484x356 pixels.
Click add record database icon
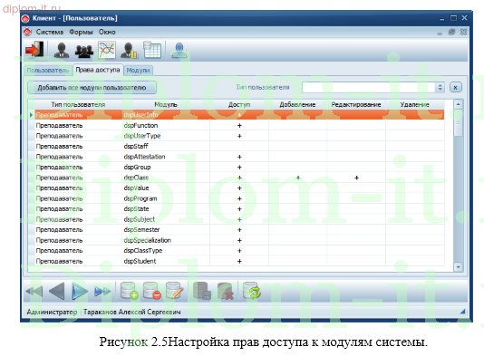coord(129,291)
